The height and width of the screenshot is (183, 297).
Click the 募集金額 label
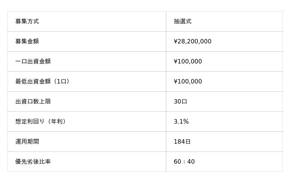(27, 42)
